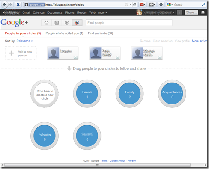
Task: Click the Google+ logo
Action: [14, 23]
